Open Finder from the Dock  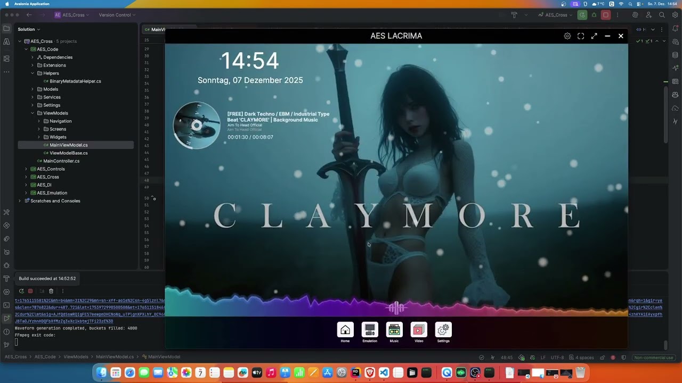pos(102,373)
